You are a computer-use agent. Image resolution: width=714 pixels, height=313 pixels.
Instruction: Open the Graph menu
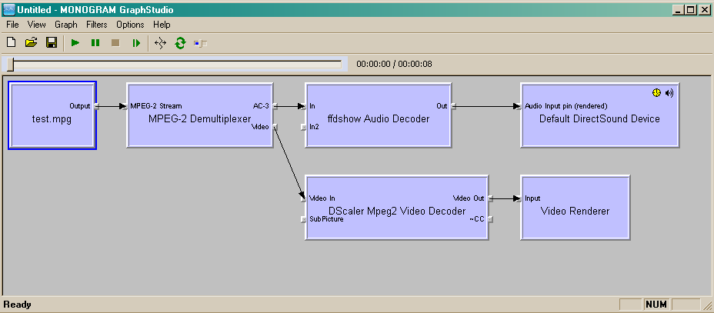click(66, 25)
